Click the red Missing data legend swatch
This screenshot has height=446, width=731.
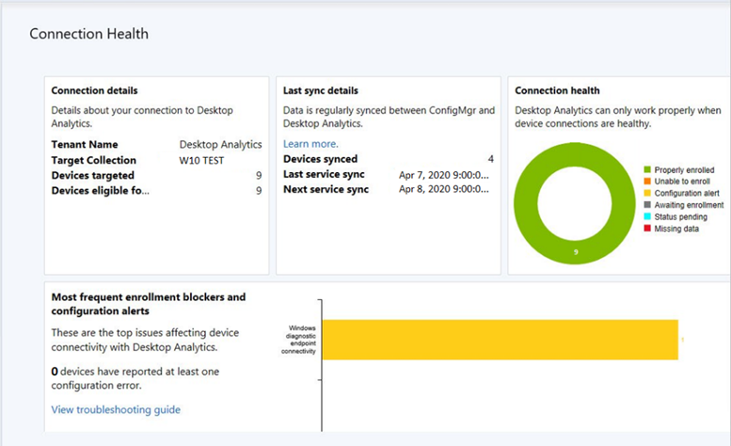point(647,229)
